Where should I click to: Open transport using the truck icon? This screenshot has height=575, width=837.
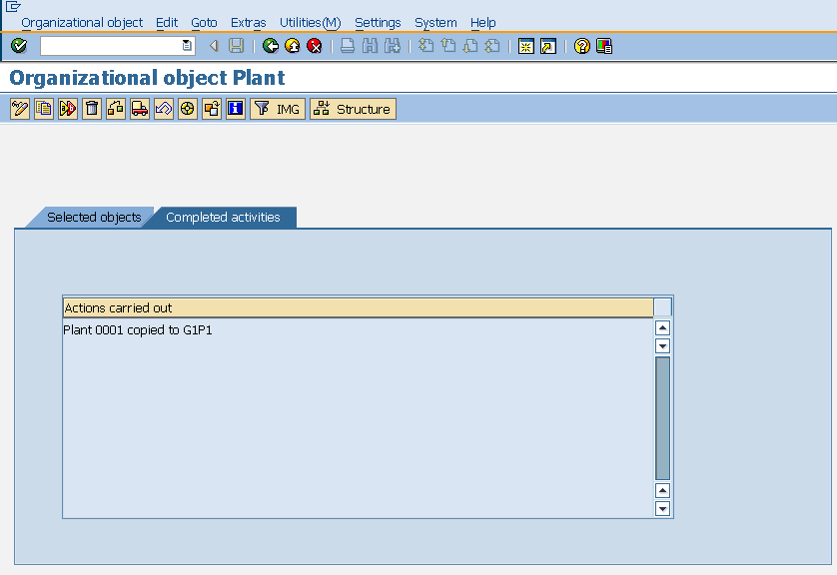139,109
